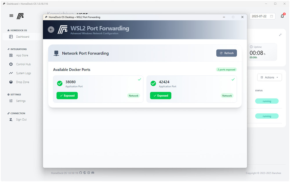Click the small checkmark corner of 38080 card

point(139,79)
